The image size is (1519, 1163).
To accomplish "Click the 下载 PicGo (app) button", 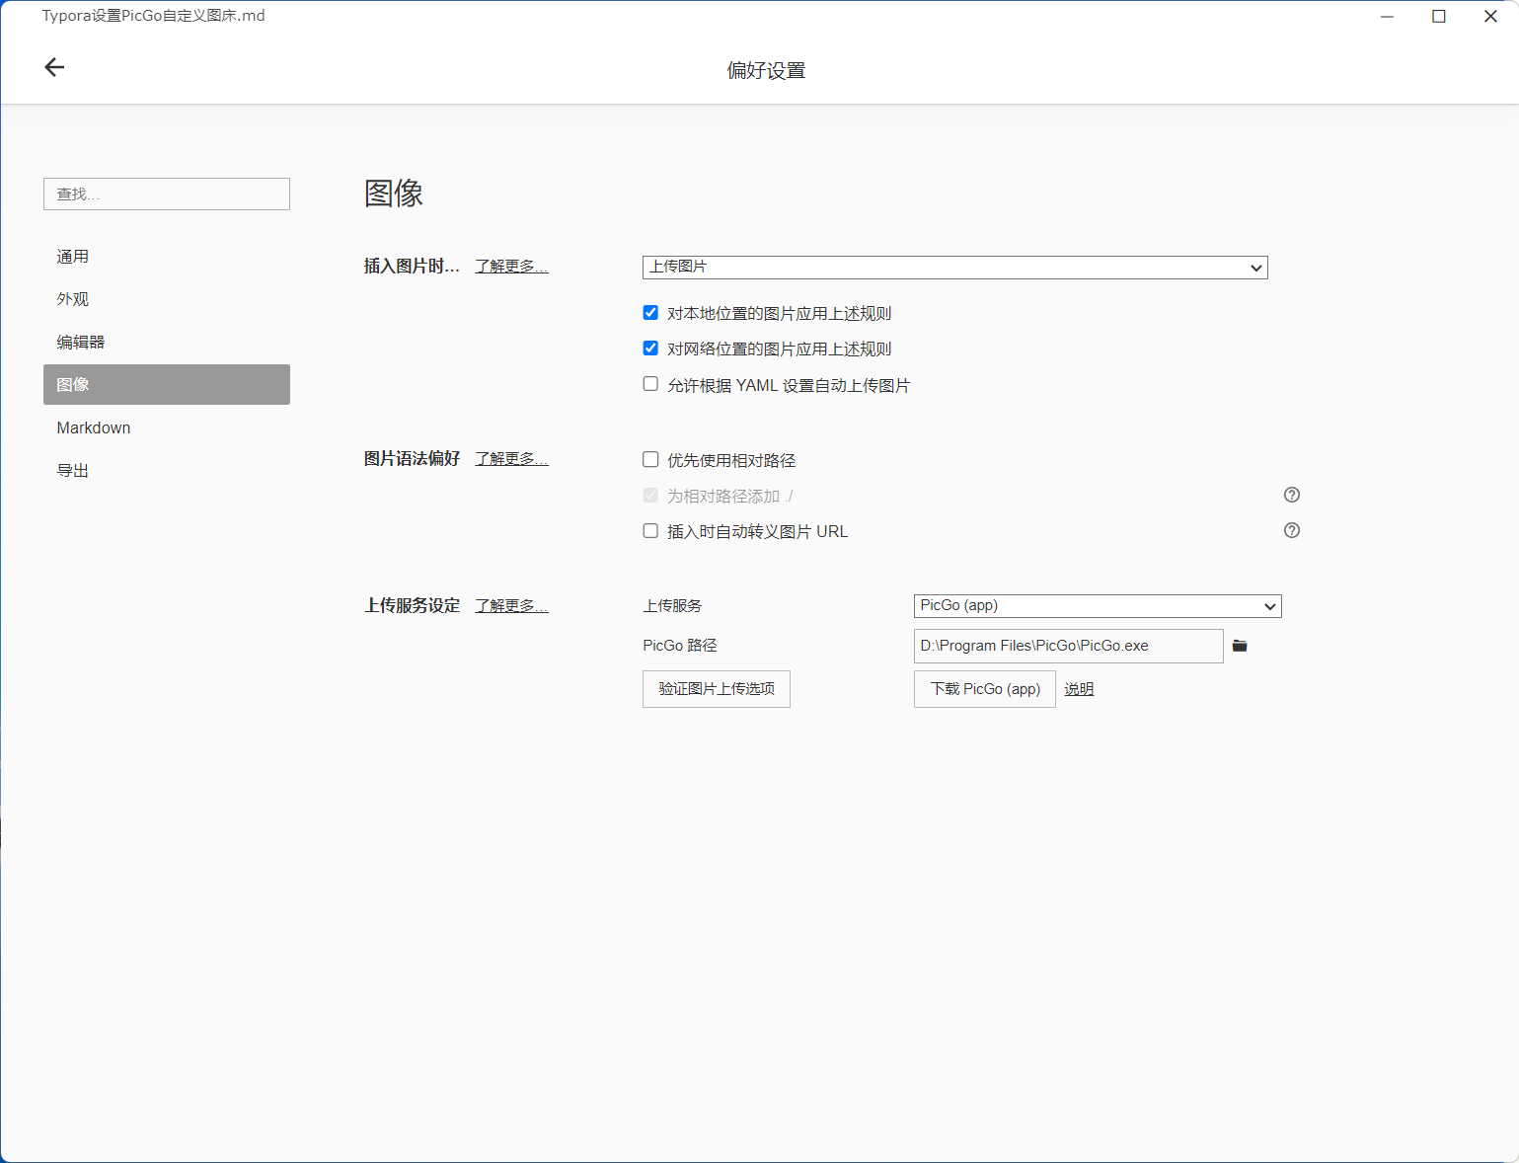I will click(984, 689).
